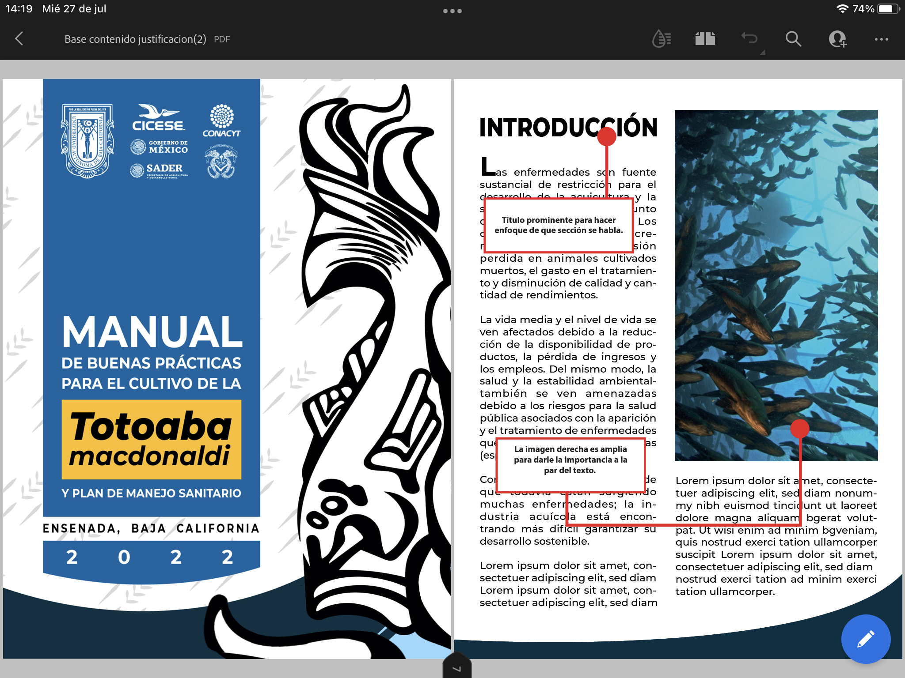
Task: Tap Lorem ipsum paragraph under the photo
Action: point(776,536)
